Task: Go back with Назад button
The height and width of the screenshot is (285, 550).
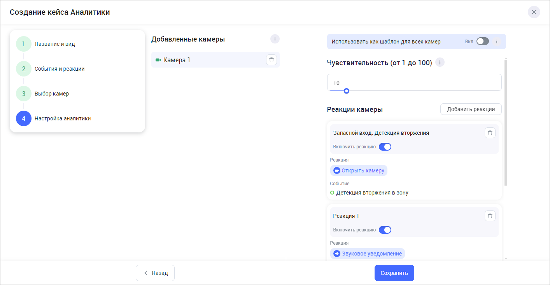Action: (155, 273)
